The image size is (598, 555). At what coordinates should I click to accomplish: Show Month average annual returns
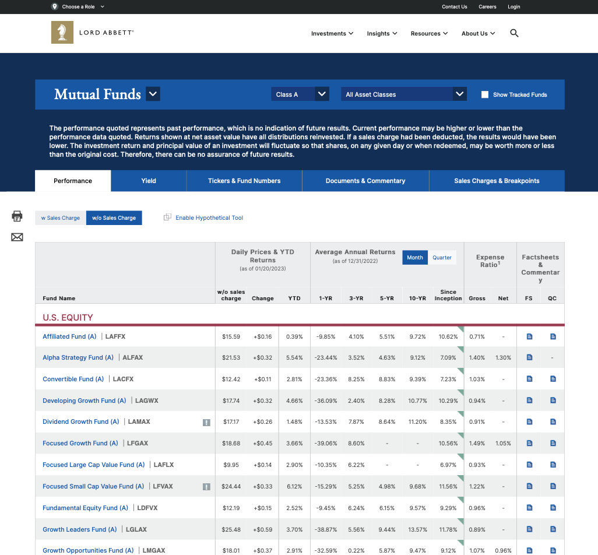(x=415, y=258)
